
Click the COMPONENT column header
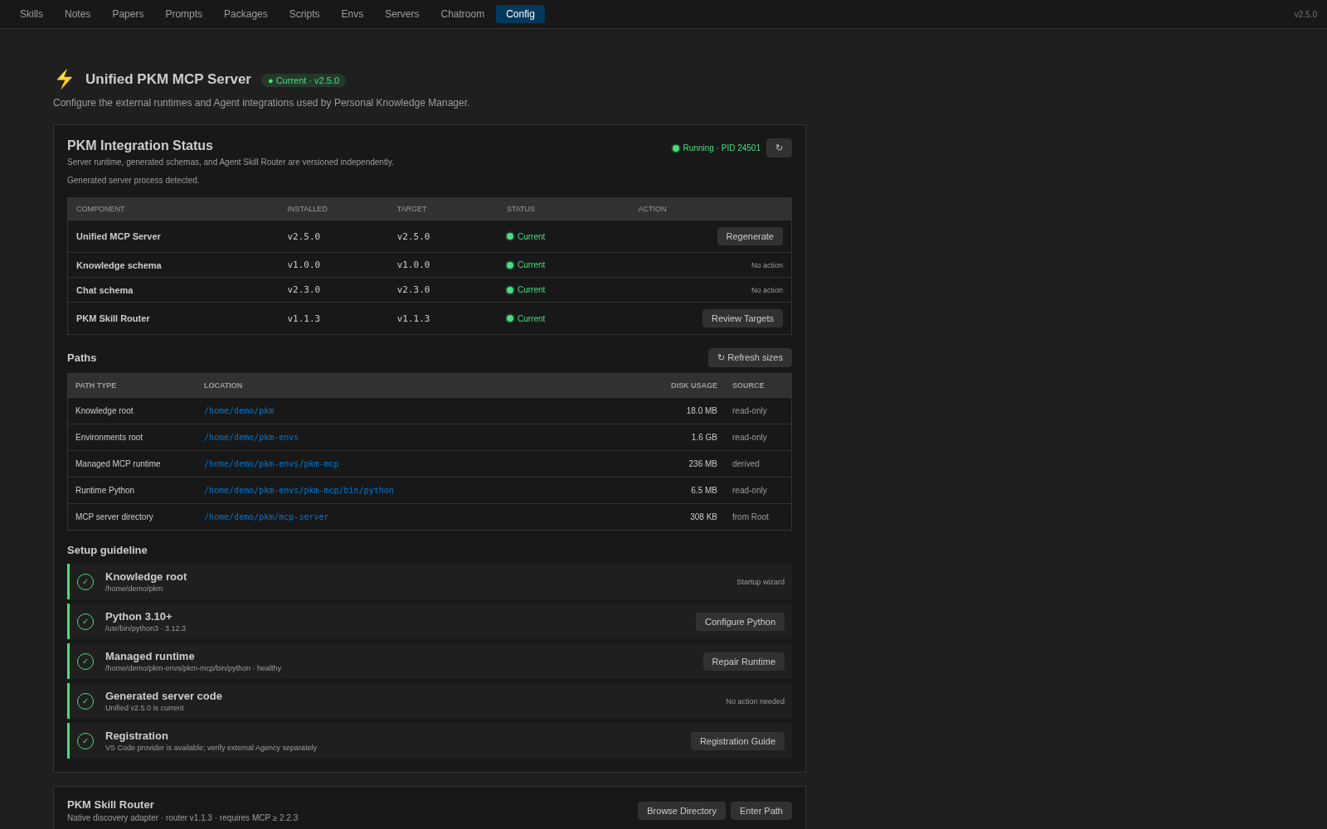[x=100, y=209]
